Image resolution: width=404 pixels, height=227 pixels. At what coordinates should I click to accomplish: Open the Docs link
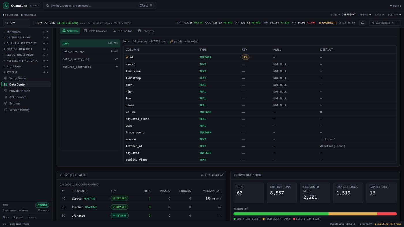pos(6,217)
